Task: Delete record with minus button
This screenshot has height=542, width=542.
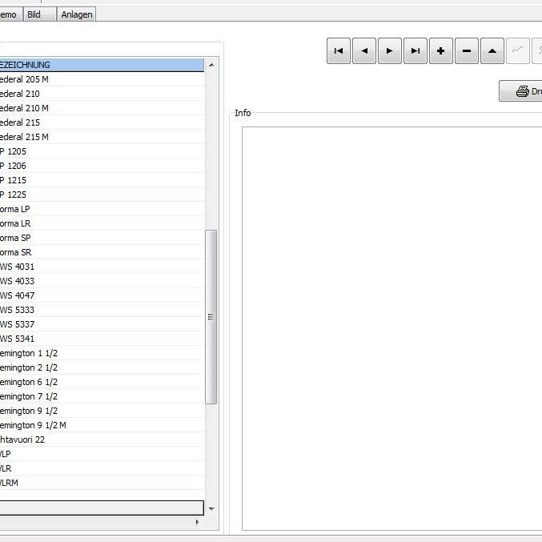Action: tap(466, 51)
